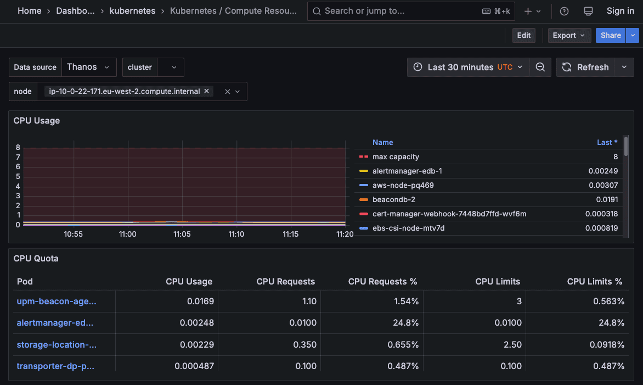The image size is (643, 385).
Task: Open the news feed monitor icon
Action: pos(588,11)
